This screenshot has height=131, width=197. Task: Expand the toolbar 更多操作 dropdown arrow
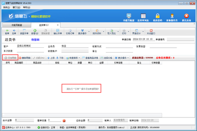click(89, 31)
